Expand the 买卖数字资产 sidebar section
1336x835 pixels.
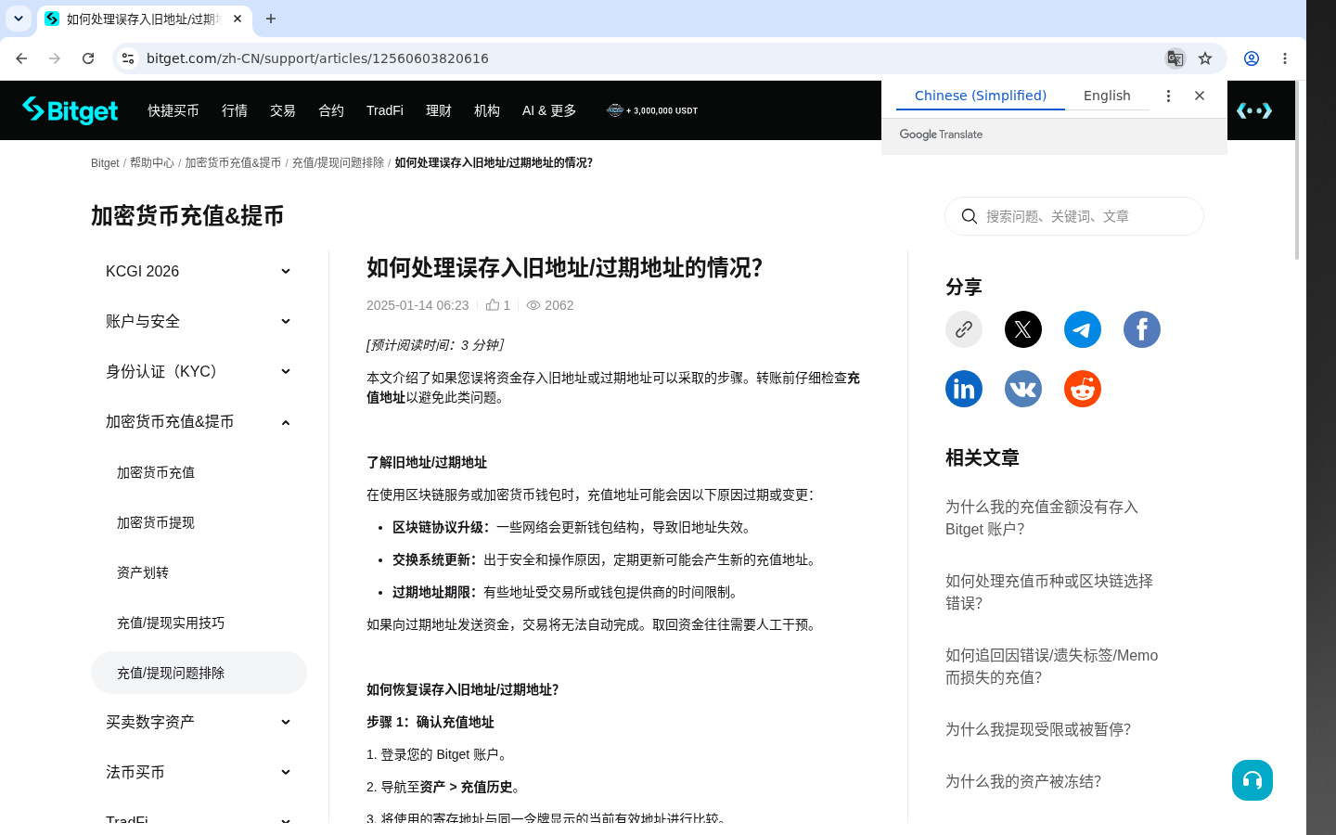click(199, 722)
